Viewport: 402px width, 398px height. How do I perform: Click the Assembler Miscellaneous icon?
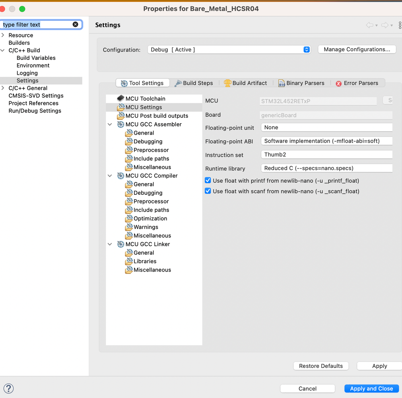pos(129,167)
